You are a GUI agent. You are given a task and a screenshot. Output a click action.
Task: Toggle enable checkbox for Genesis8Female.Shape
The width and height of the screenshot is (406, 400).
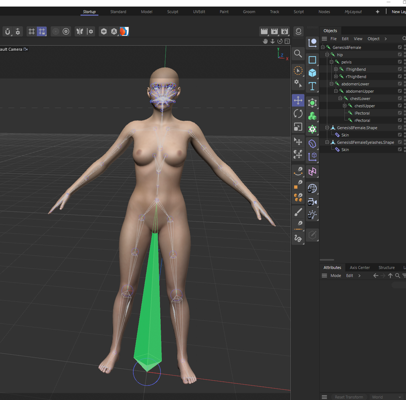click(x=400, y=127)
